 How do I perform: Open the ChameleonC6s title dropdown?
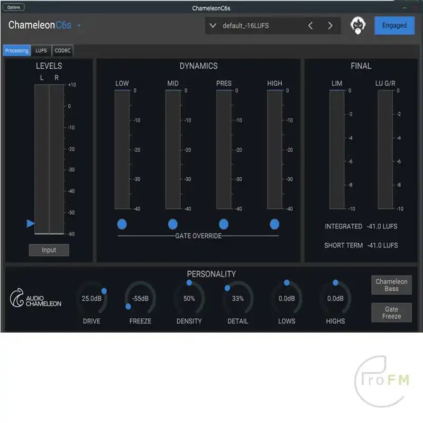tap(80, 25)
